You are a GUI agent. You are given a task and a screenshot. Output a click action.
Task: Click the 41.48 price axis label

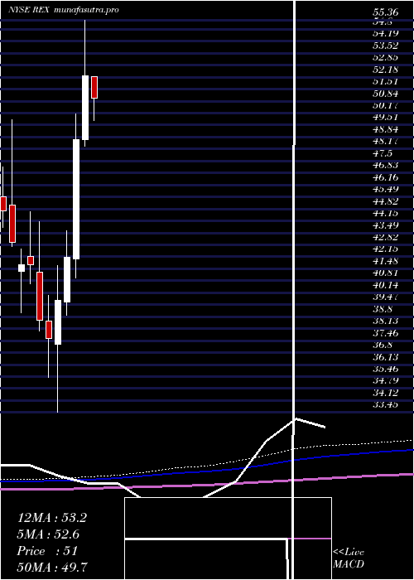pos(385,261)
